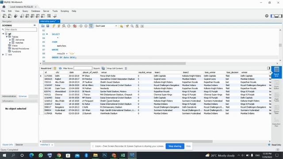Open the Field Types side panel
Image resolution: width=283 pixels, height=159 pixels.
[276, 97]
